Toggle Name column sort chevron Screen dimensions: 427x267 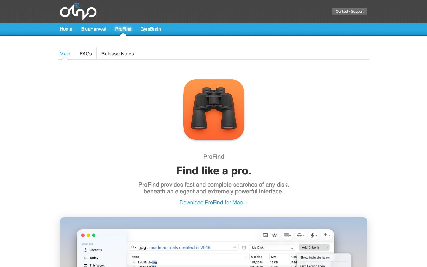point(246,257)
